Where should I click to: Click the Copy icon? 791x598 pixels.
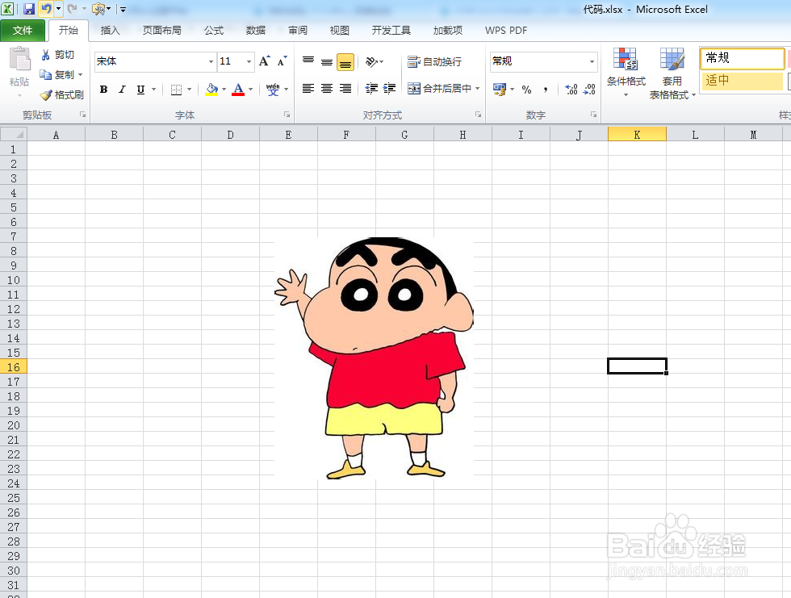point(46,74)
